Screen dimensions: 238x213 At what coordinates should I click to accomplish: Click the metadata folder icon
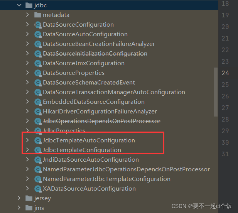pos(38,15)
